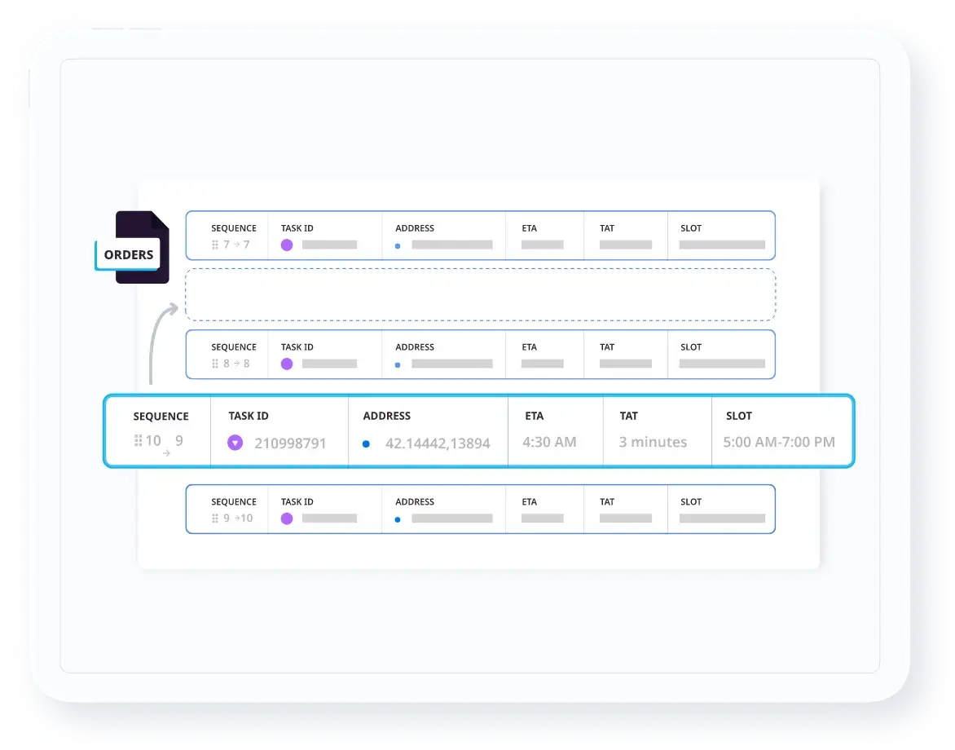The width and height of the screenshot is (955, 750).
Task: Click the 3 minutes TAT value
Action: tap(653, 442)
